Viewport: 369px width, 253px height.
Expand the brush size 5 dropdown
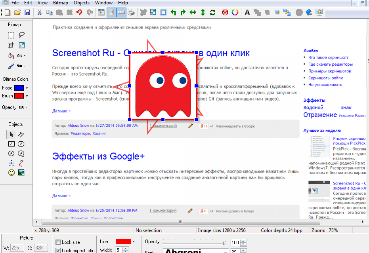(x=25, y=66)
